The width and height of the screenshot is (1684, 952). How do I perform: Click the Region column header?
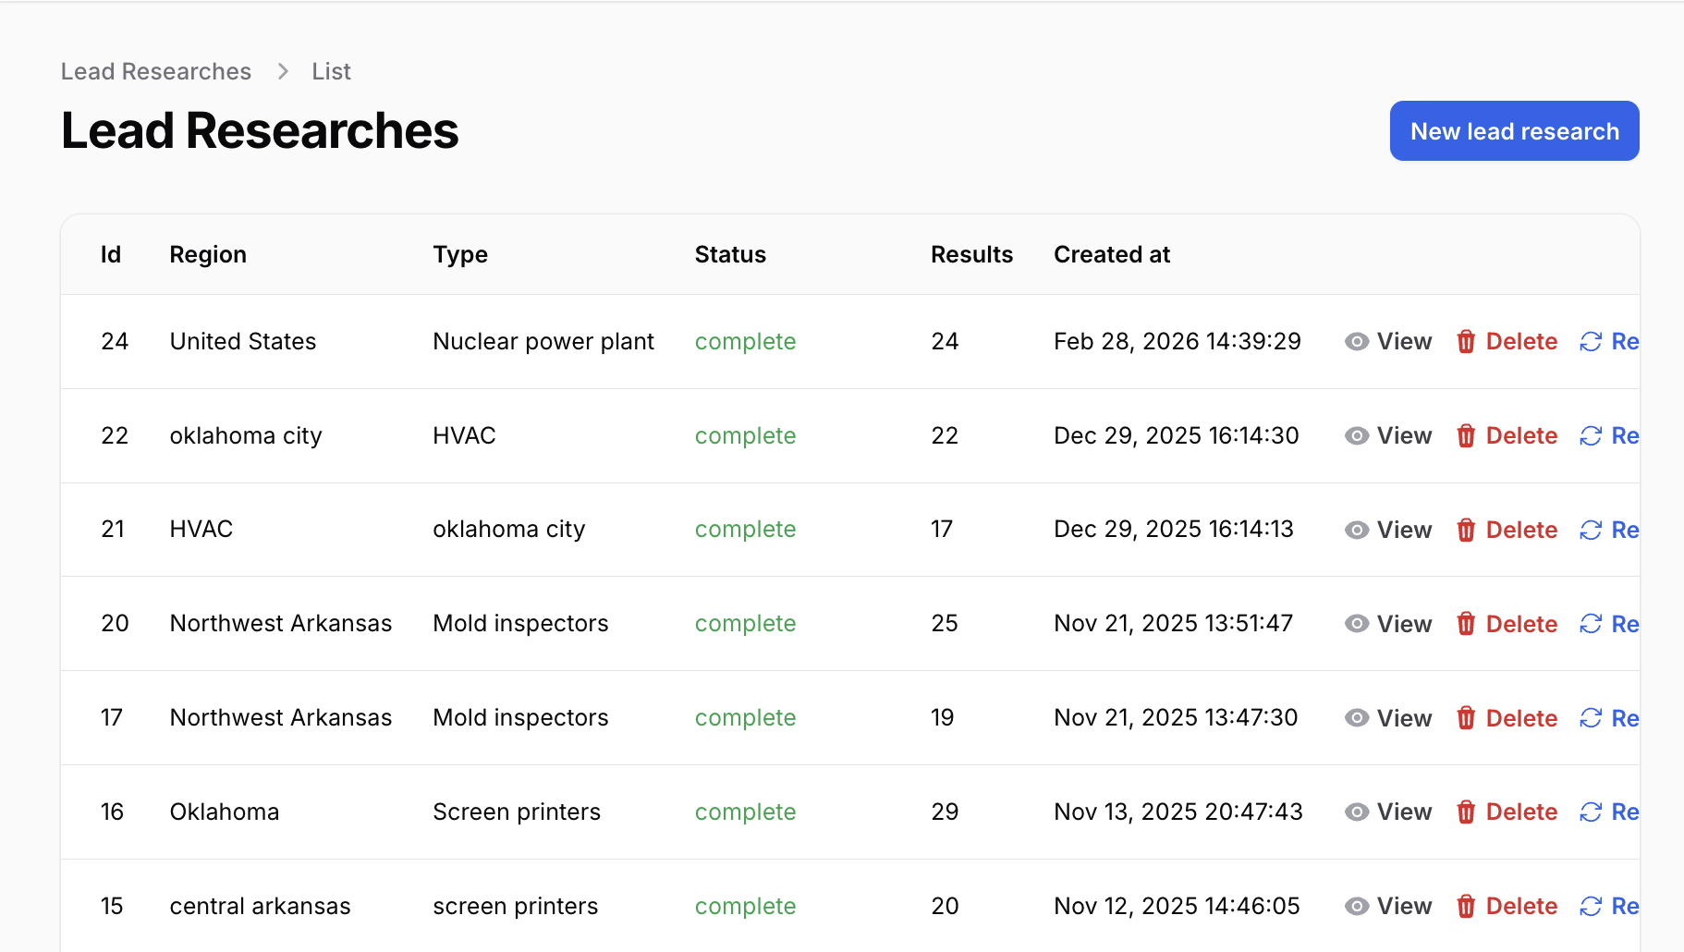click(x=208, y=254)
